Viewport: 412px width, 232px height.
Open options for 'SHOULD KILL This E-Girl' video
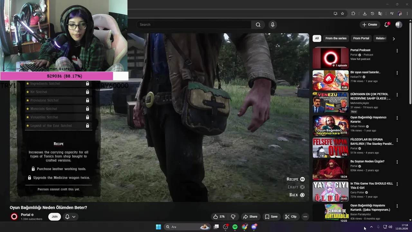click(397, 184)
